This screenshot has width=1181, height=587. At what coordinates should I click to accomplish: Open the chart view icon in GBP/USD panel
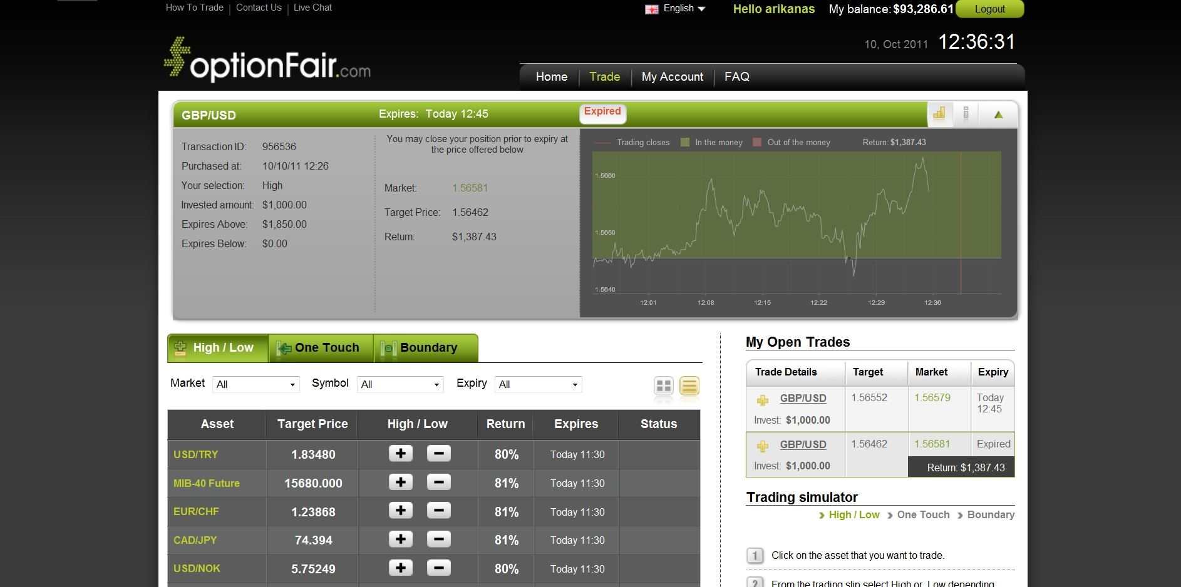point(939,114)
